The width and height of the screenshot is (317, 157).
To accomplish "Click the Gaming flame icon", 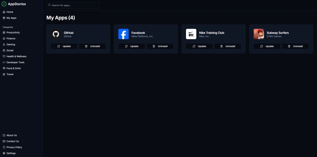I will coord(4,44).
